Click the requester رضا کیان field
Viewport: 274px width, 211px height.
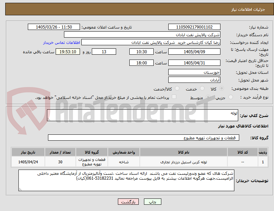coord(151,42)
